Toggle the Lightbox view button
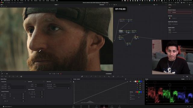This screenshot has height=108, width=193. (x=189, y=3)
